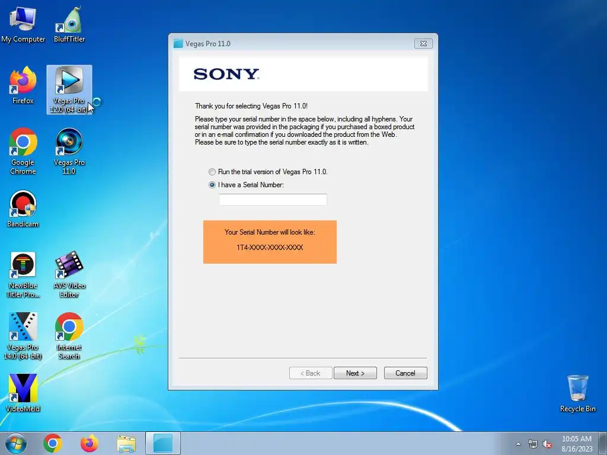
Task: Launch Bandicam from the desktop
Action: [23, 209]
